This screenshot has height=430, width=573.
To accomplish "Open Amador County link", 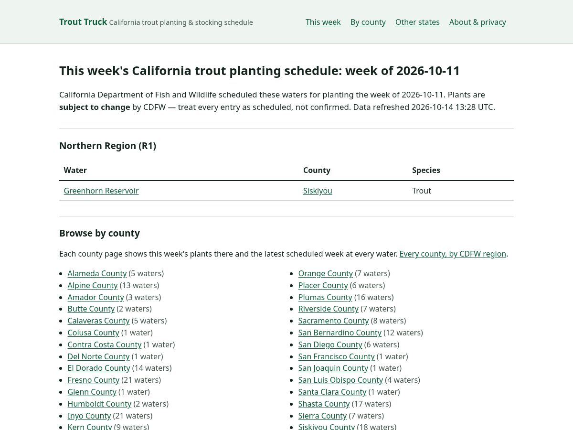I will pyautogui.click(x=95, y=297).
